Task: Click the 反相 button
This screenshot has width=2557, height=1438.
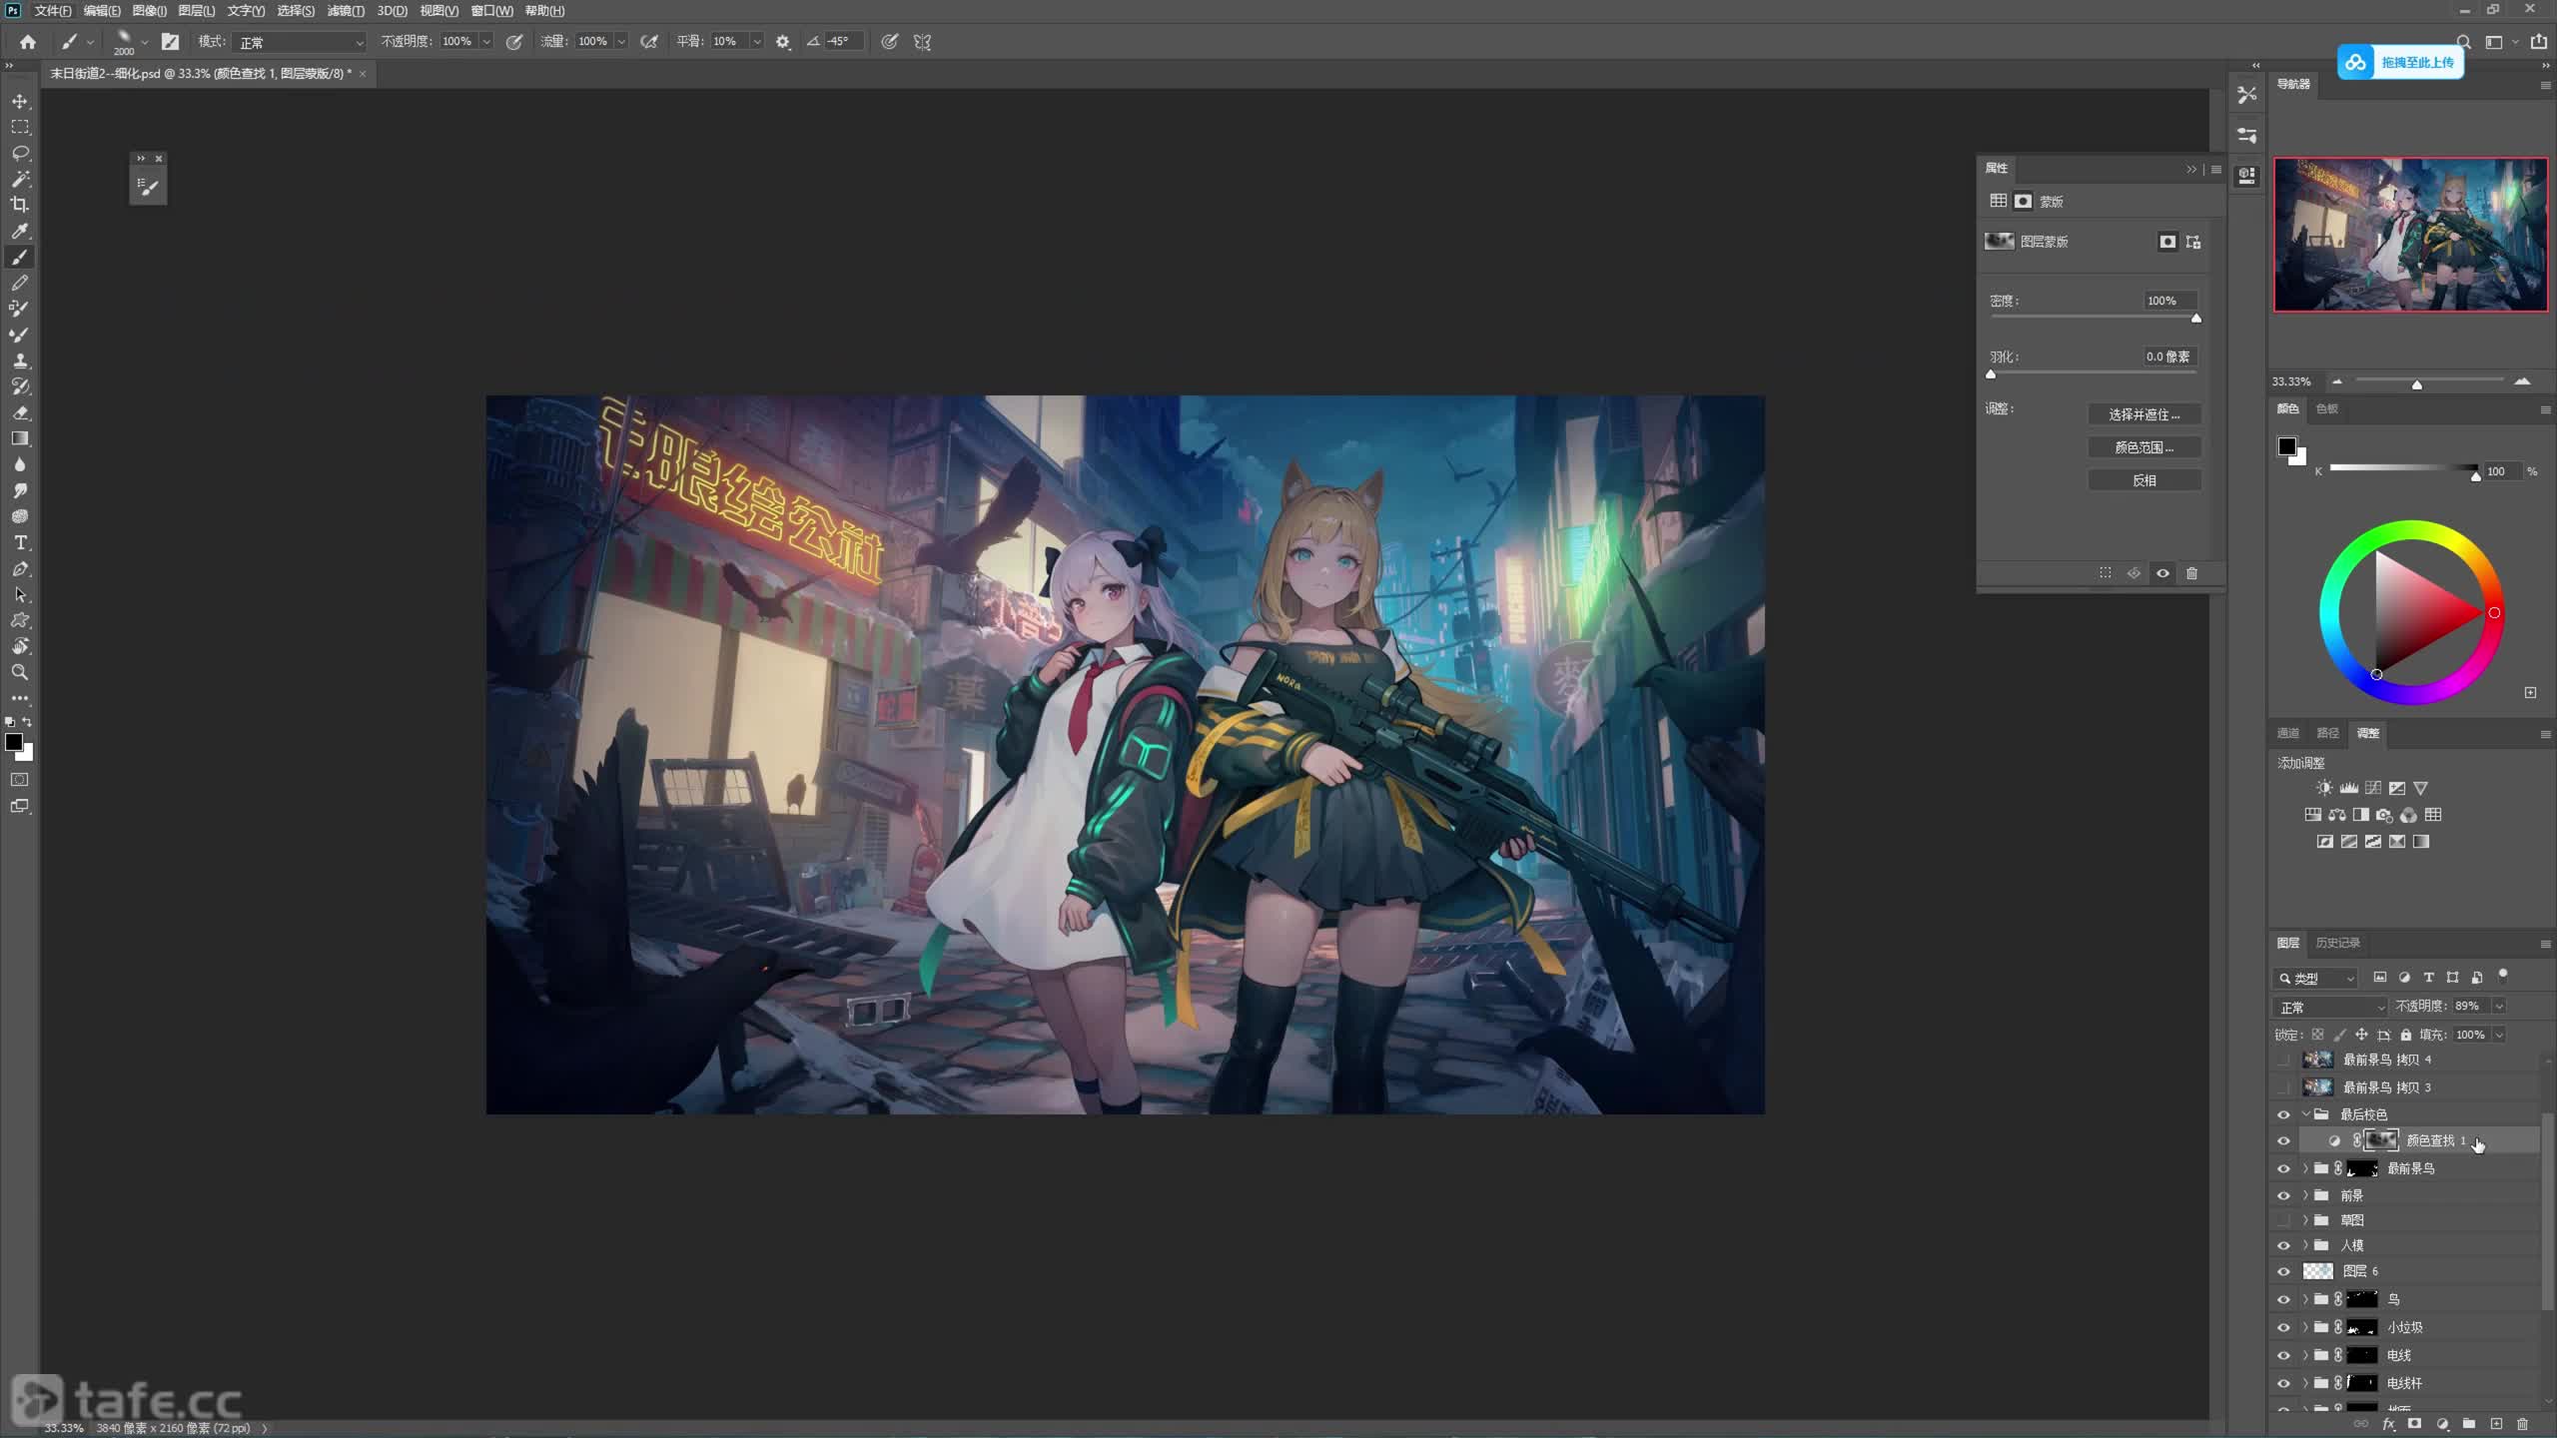Action: 2144,480
